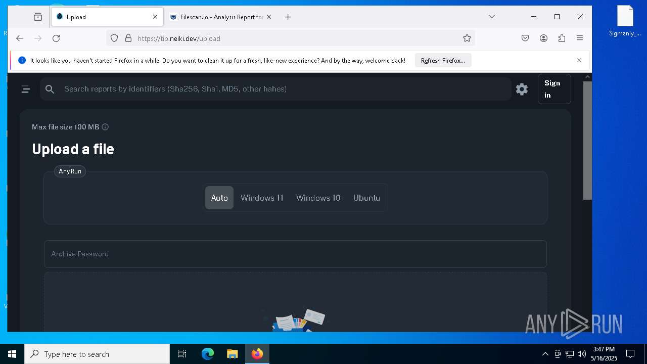Focus the Archive Password field
Viewport: 647px width, 364px height.
pyautogui.click(x=295, y=254)
